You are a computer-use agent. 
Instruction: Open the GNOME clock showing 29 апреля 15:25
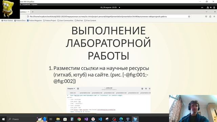(x=108, y=7)
